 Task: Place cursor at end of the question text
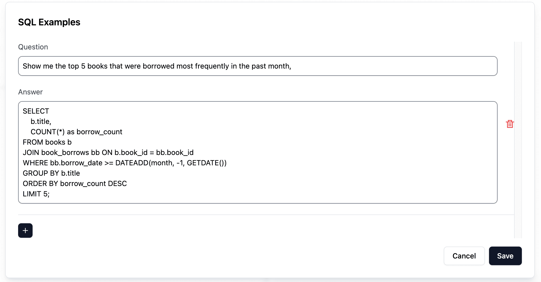(291, 66)
